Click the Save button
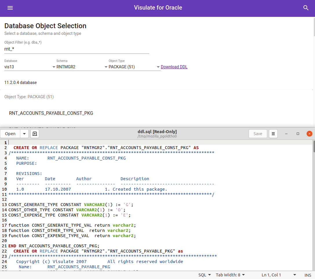315x279 pixels. [x=258, y=134]
